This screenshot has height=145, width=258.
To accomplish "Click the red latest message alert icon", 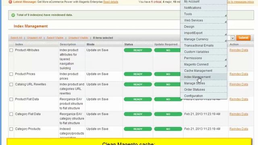I will point(10,2).
